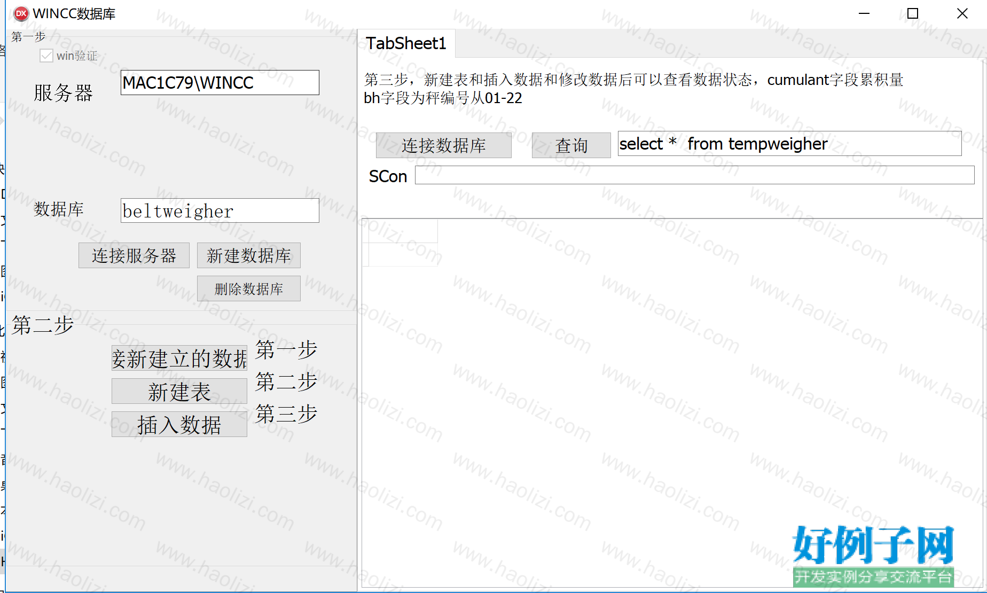The width and height of the screenshot is (987, 593).
Task: Click the 第二步 label beside 新建表
Action: (286, 382)
